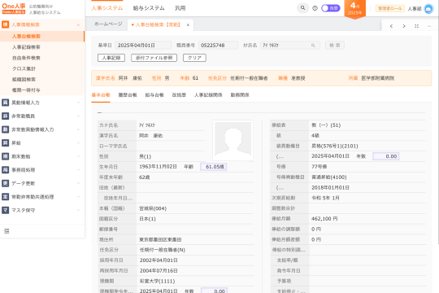Viewport: 439px width, 293px height.
Task: Click the 4月 2025年 date badge
Action: (354, 9)
